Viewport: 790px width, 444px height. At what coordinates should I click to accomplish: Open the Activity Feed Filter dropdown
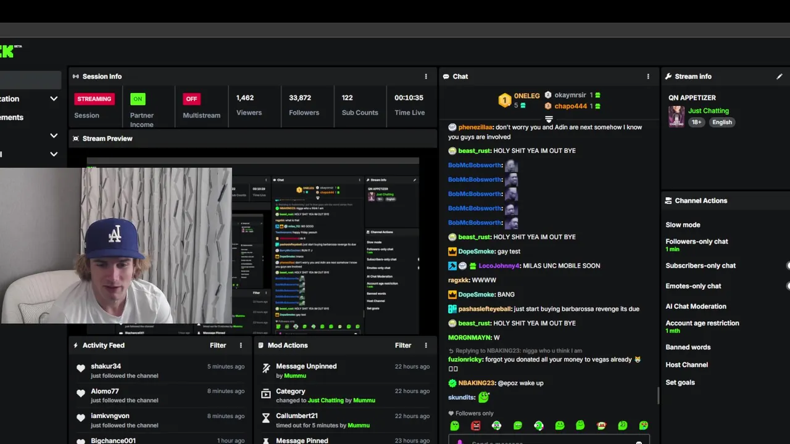point(218,345)
